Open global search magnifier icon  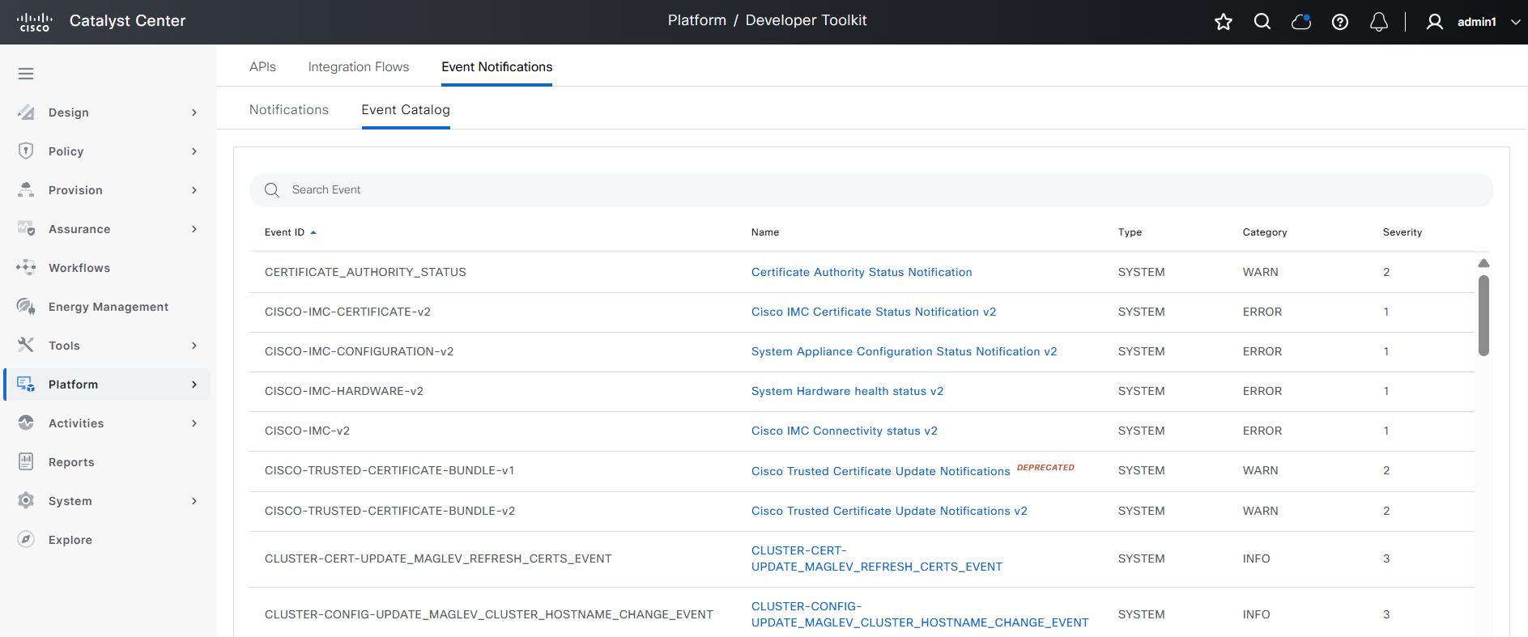coord(1262,22)
